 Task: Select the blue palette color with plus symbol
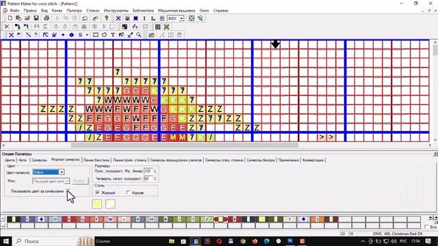click(x=41, y=219)
